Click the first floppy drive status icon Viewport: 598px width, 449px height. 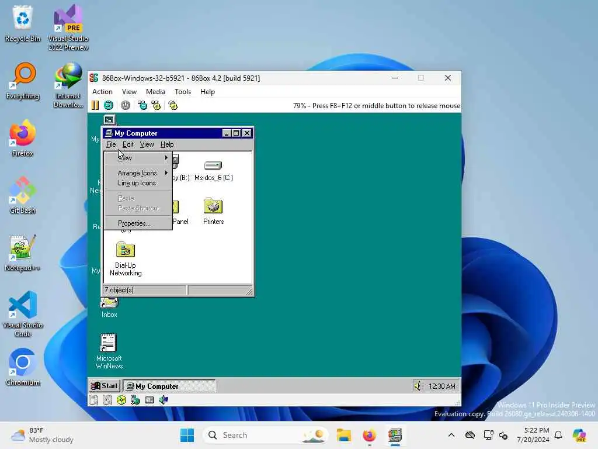tap(94, 400)
